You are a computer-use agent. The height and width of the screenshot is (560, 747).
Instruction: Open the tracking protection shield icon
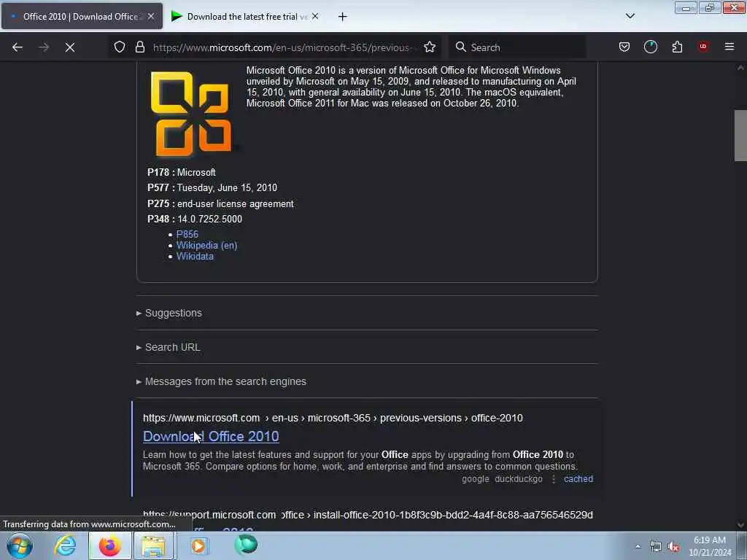coord(120,47)
